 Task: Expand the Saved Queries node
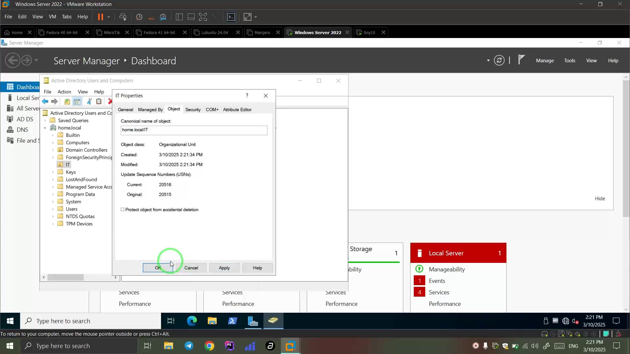pos(45,121)
